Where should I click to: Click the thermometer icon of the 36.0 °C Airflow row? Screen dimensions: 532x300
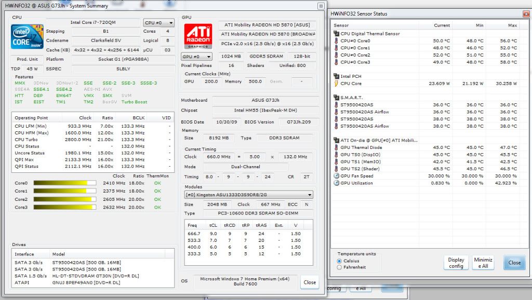click(x=336, y=112)
